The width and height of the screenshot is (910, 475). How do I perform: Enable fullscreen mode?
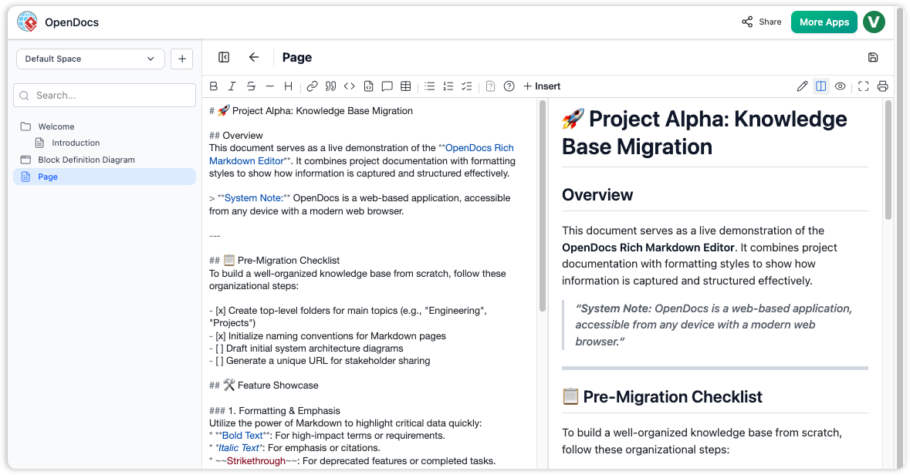tap(862, 86)
